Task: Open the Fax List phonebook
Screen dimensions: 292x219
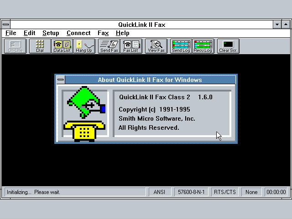Action: (131, 46)
